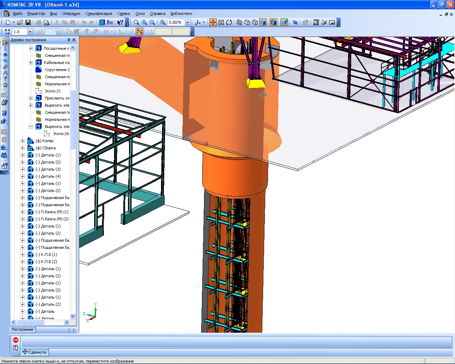
Task: Click the context Help pointer icon
Action: tap(120, 22)
